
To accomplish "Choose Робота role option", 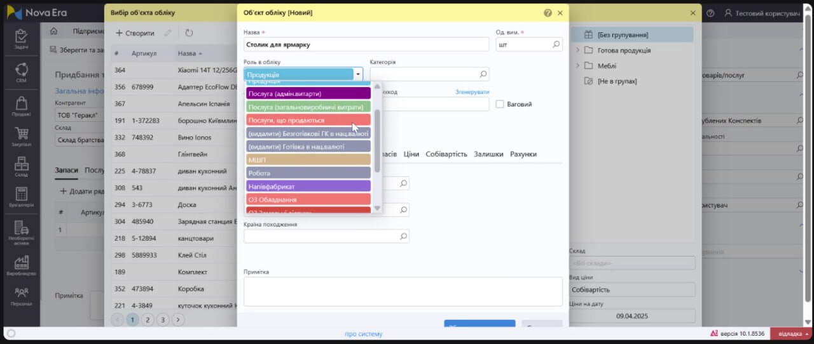I will pos(308,173).
